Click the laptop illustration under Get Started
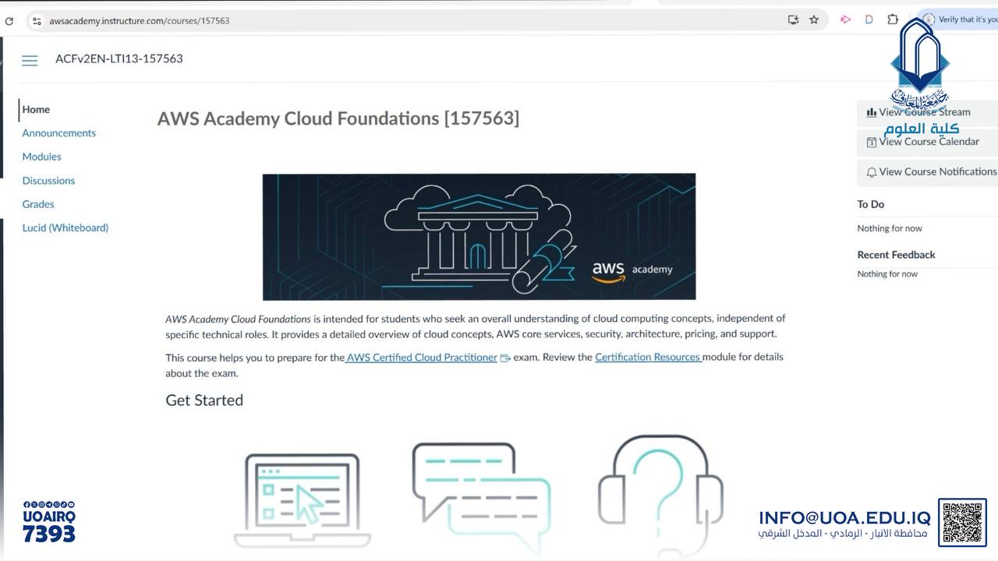Image resolution: width=998 pixels, height=561 pixels. (x=303, y=500)
